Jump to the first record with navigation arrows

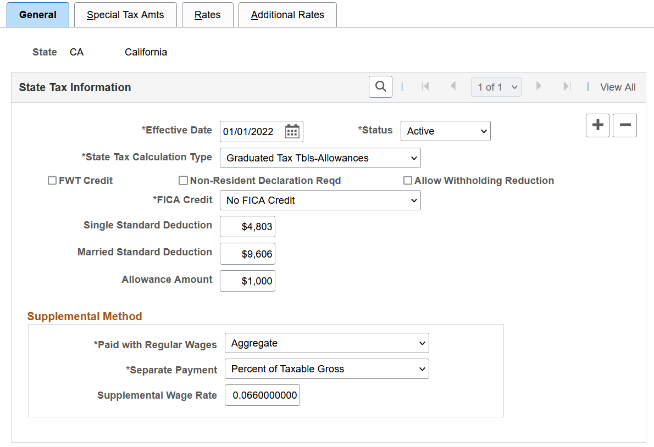[x=426, y=86]
